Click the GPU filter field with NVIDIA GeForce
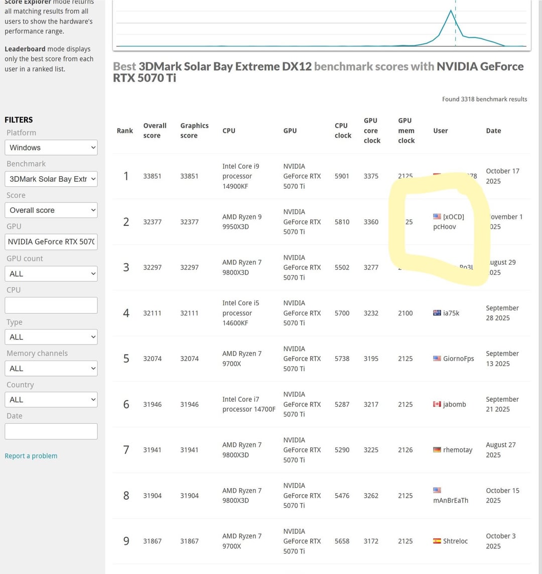This screenshot has width=542, height=574. 51,242
